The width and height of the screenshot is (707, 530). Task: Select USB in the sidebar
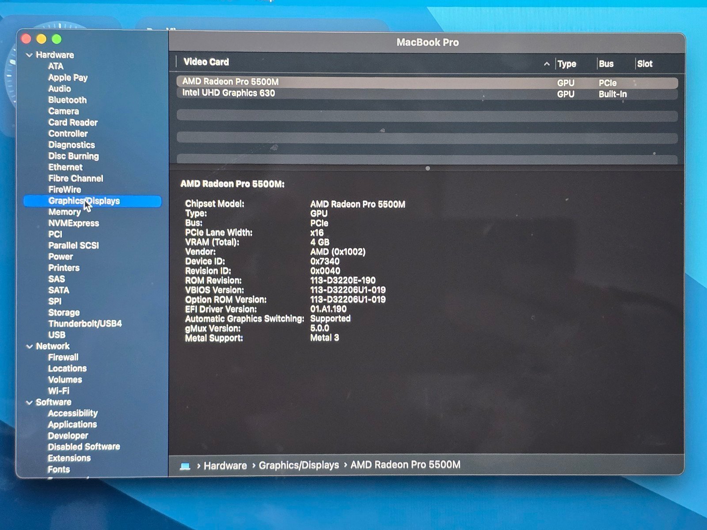click(x=57, y=335)
